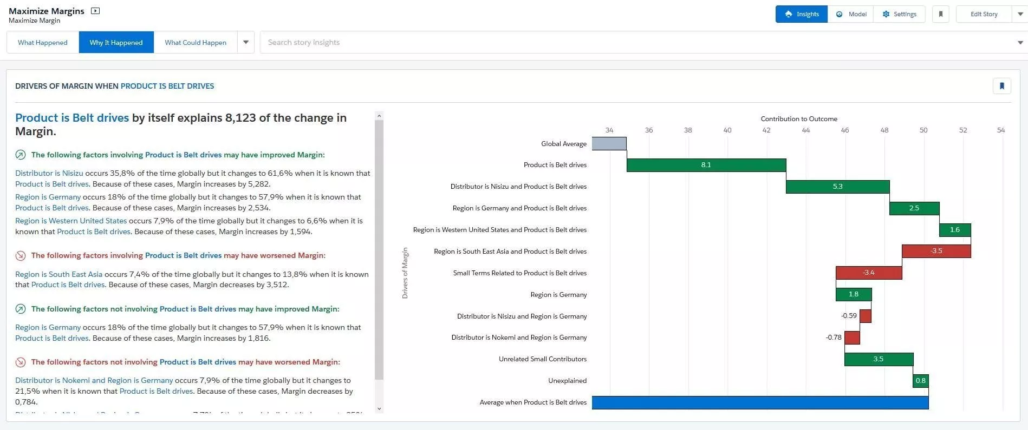This screenshot has height=430, width=1028.
Task: Open the dropdown arrow after What Could Happen
Action: pos(246,42)
